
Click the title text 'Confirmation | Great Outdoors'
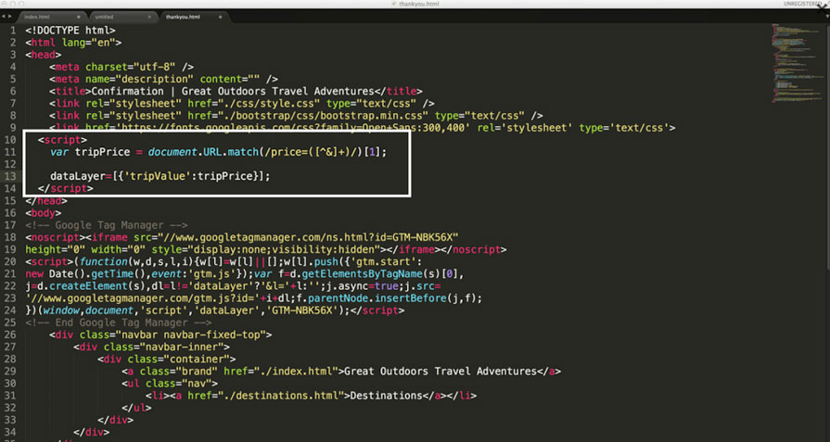[176, 91]
